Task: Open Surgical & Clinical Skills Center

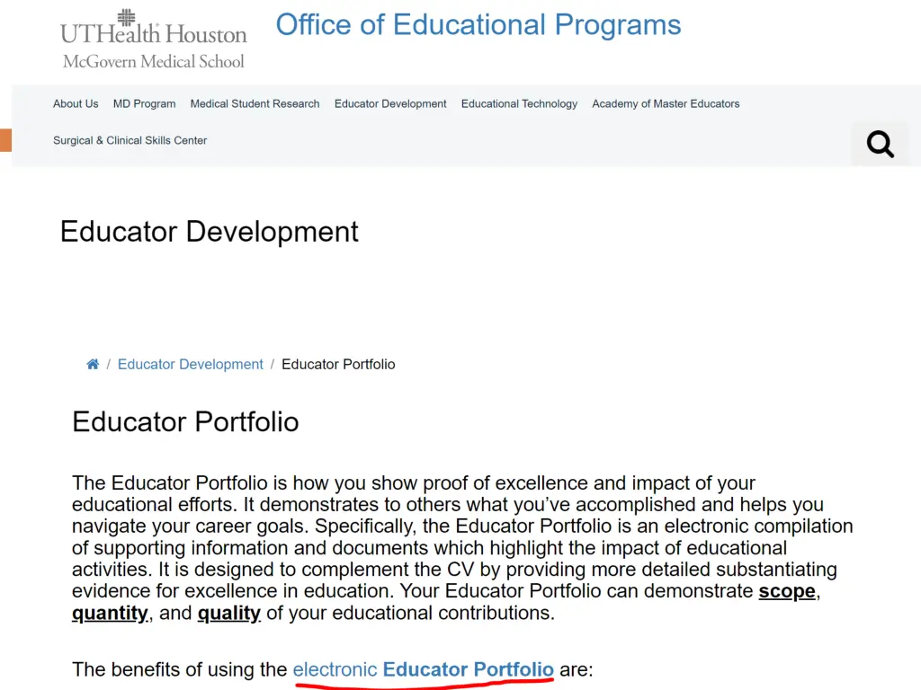Action: coord(130,140)
